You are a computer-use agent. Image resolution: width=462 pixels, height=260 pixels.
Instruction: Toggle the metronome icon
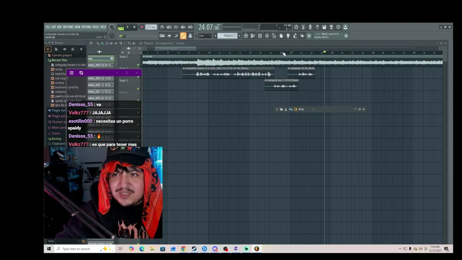(162, 27)
